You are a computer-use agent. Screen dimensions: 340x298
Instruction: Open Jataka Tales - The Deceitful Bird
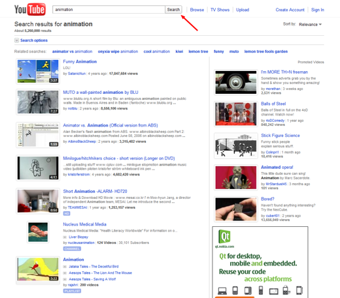(93, 267)
